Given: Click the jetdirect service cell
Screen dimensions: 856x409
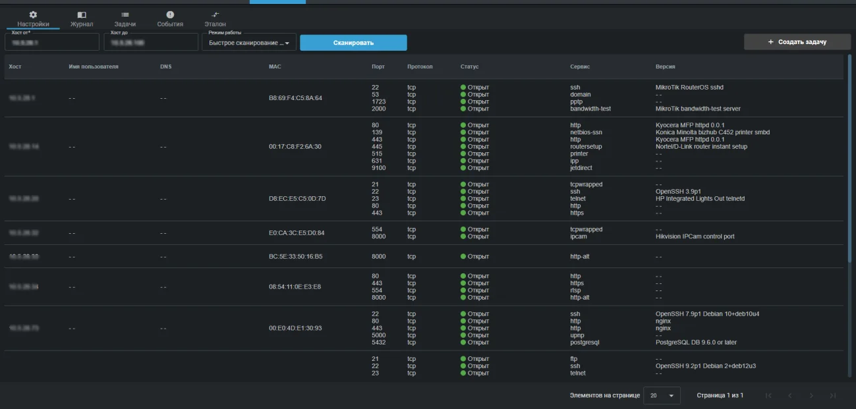Looking at the screenshot, I should coord(581,168).
